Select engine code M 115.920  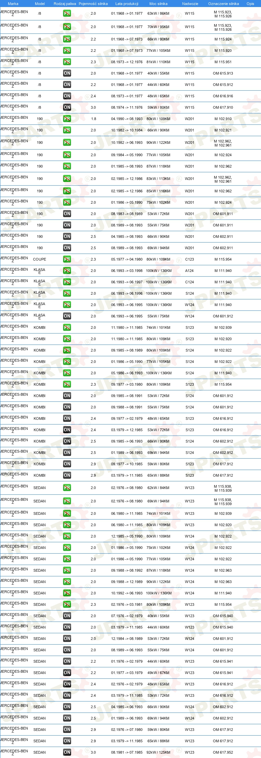pos(223,51)
